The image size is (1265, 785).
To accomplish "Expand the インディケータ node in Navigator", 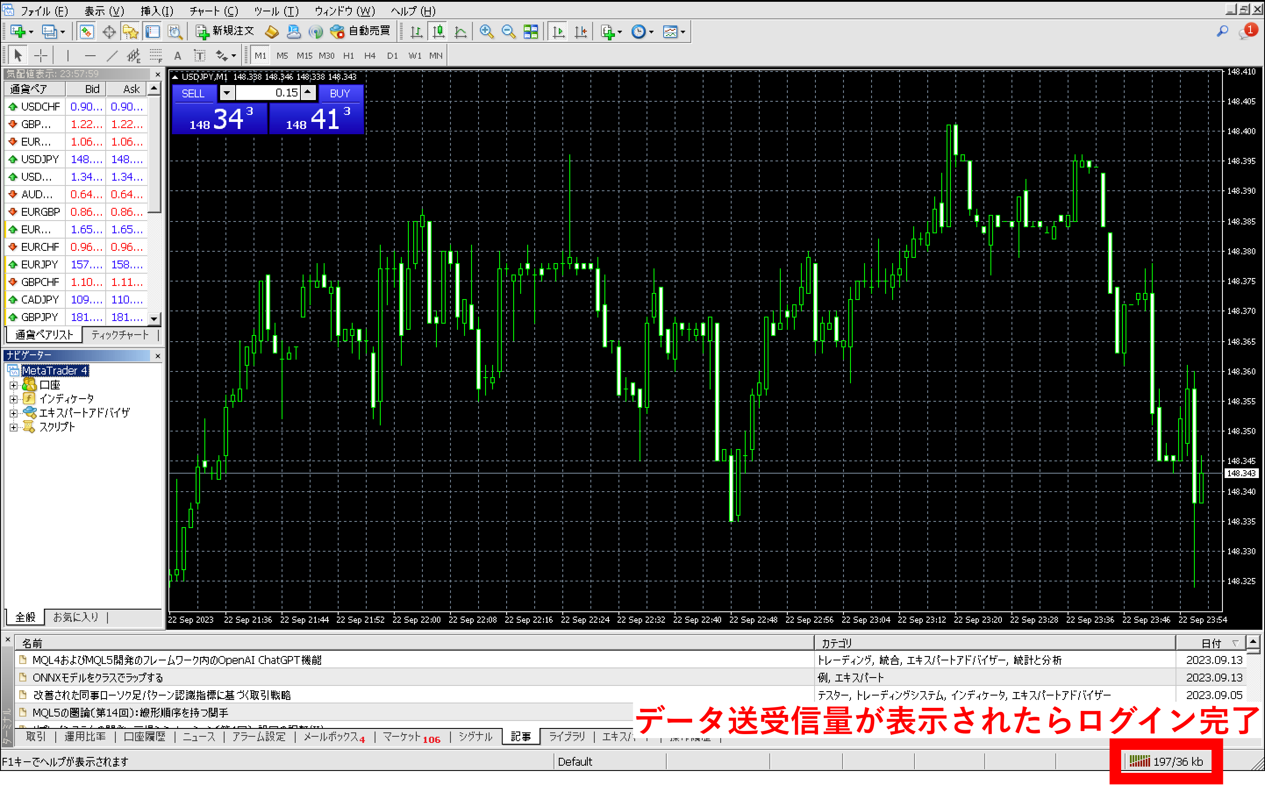I will pos(14,399).
